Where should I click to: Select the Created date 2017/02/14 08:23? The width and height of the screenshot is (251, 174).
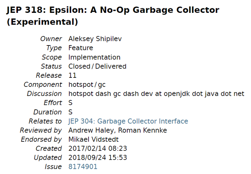[98, 149]
